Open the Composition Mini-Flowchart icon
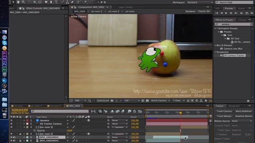Image resolution: width=255 pixels, height=143 pixels. coord(93,111)
